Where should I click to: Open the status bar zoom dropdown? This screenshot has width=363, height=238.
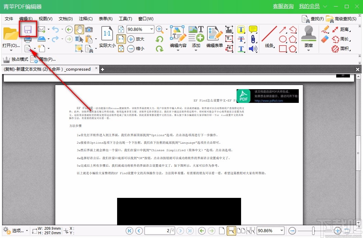click(282, 230)
